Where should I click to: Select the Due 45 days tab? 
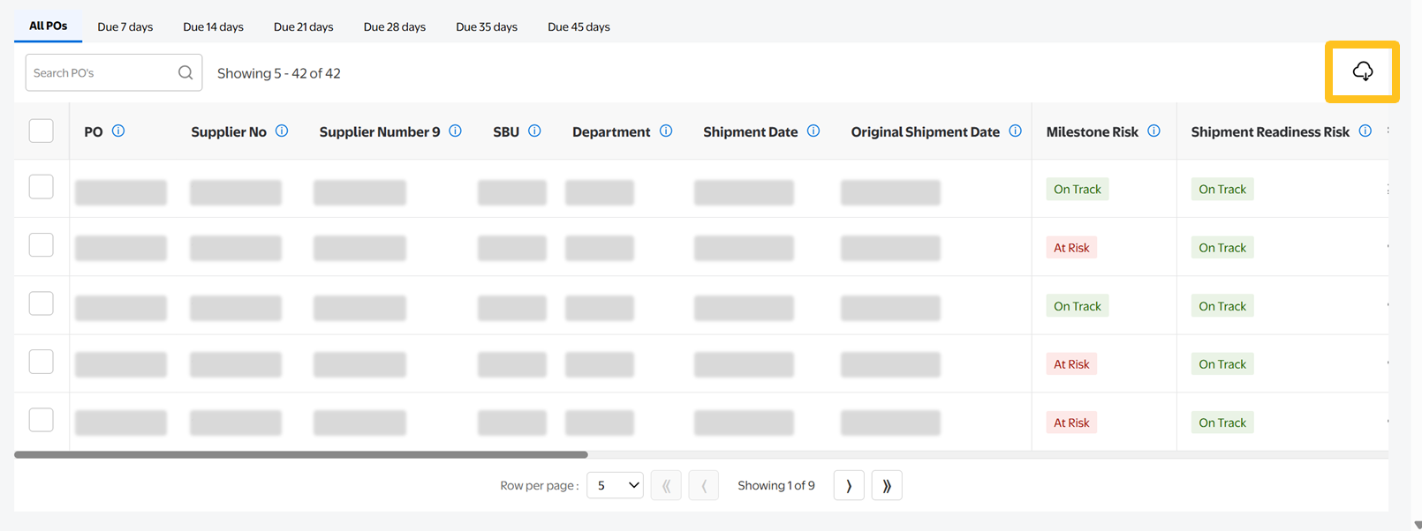[579, 27]
